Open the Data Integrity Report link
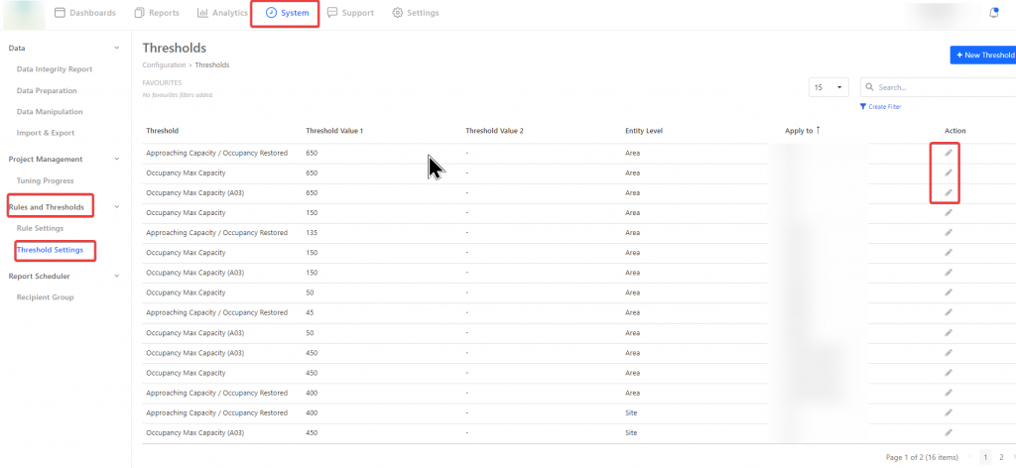This screenshot has width=1016, height=468. 54,69
